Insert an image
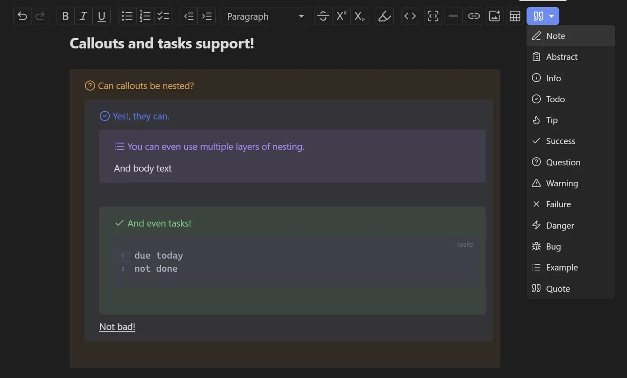 click(x=495, y=16)
